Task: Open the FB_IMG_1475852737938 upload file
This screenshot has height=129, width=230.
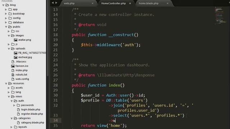Action: click(x=32, y=53)
